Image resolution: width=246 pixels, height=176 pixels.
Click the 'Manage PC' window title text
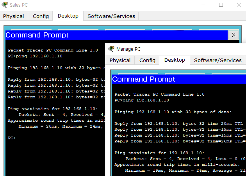(x=128, y=49)
